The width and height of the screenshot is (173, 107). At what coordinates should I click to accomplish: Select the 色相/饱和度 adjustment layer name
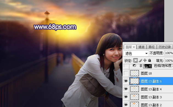163,66
